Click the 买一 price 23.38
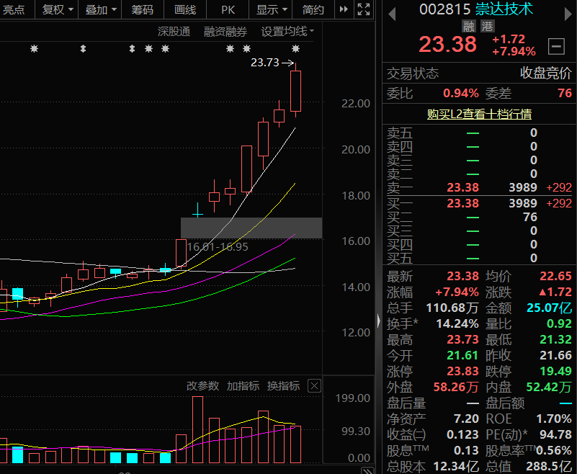The width and height of the screenshot is (577, 474). pyautogui.click(x=463, y=203)
